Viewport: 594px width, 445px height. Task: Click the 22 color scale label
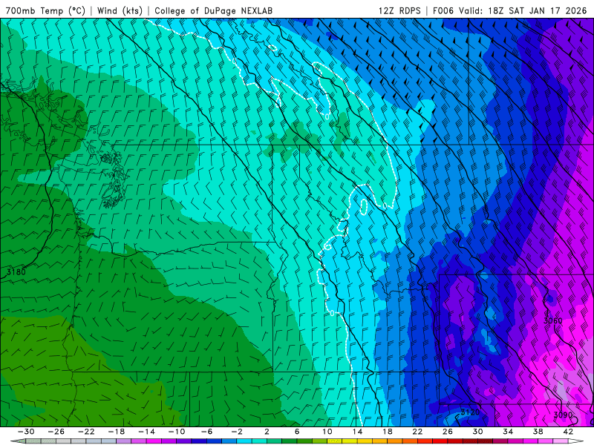(x=417, y=432)
